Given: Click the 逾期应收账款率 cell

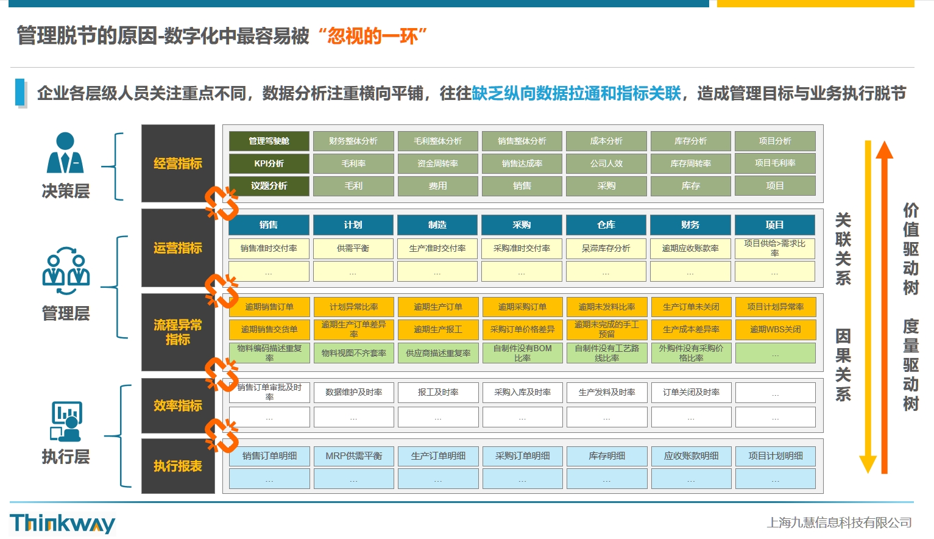Looking at the screenshot, I should point(690,248).
